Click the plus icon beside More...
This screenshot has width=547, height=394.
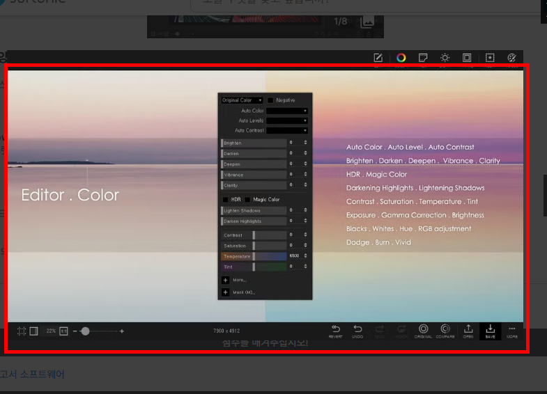coord(225,280)
